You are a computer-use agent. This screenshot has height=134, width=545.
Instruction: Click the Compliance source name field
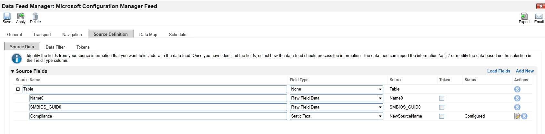point(158,116)
